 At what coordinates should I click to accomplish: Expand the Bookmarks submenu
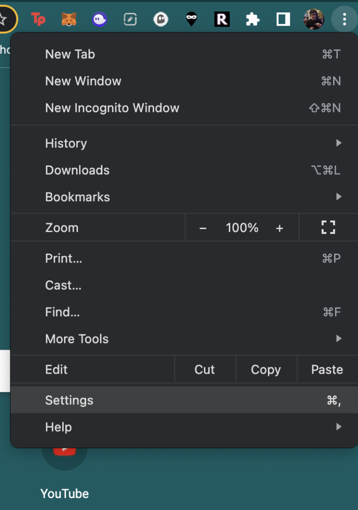tap(184, 197)
